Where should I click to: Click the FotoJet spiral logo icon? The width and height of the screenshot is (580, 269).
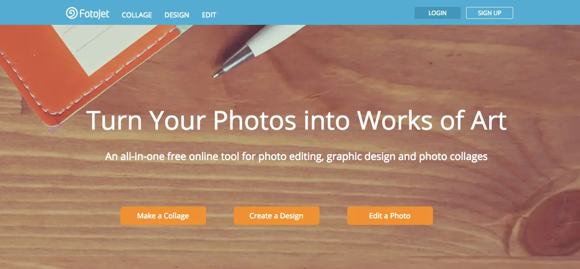point(71,13)
